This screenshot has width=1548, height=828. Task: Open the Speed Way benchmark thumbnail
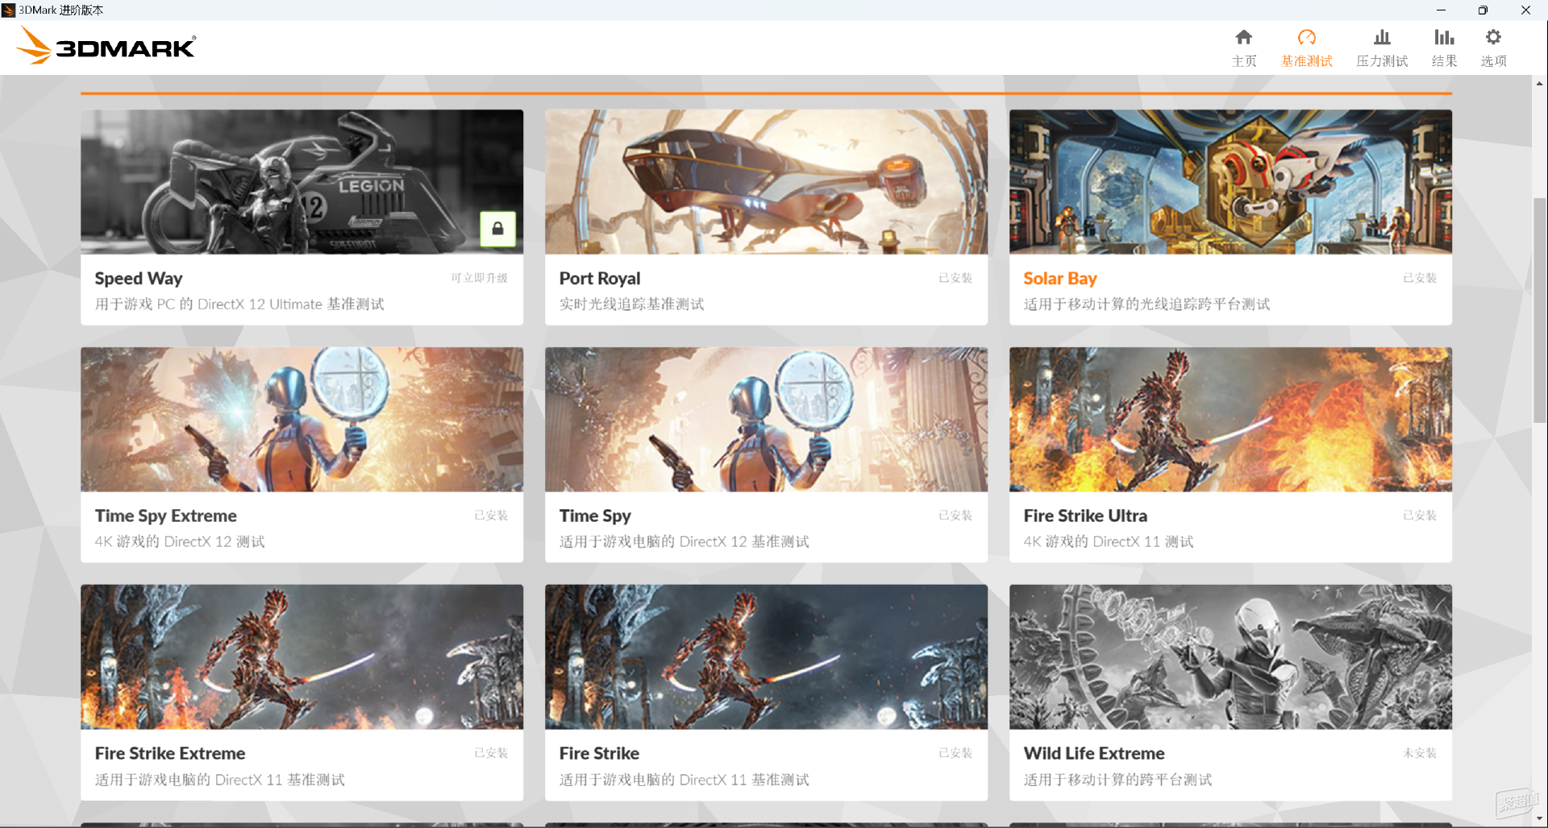coord(302,182)
